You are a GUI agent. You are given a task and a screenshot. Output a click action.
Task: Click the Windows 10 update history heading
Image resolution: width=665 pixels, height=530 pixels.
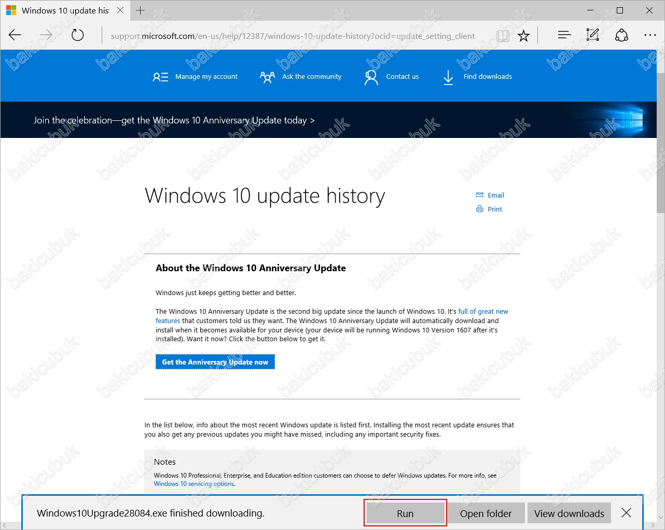(x=265, y=196)
